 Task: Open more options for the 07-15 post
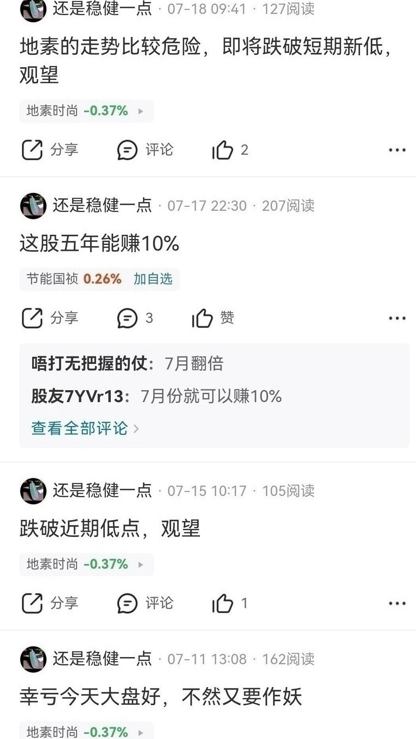click(x=397, y=603)
